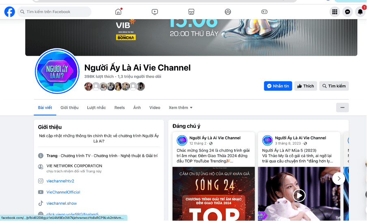Open the Sóng 24 post image

(214, 194)
